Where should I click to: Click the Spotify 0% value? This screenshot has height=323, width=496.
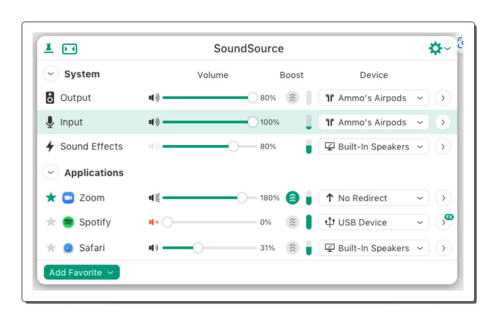266,222
